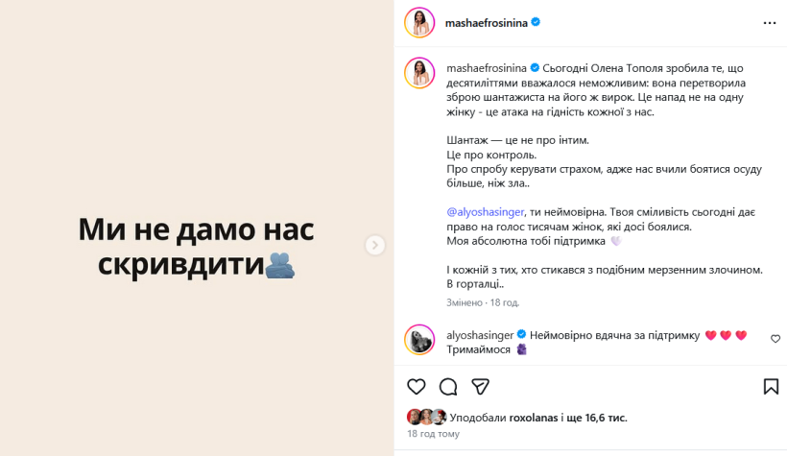Click liker avatars next to likes

427,417
